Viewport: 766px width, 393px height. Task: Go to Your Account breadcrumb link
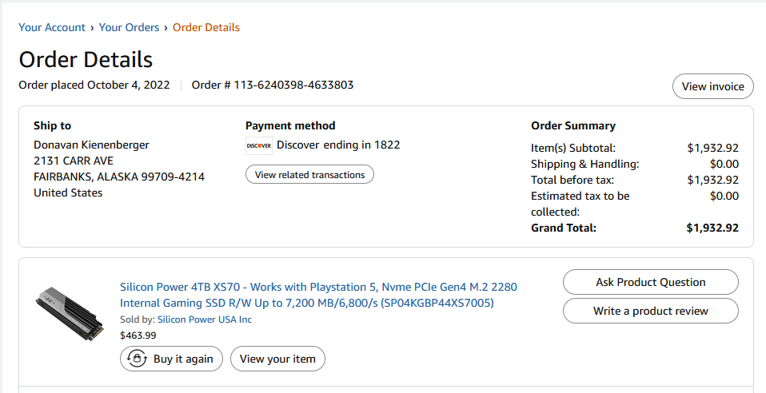(x=52, y=27)
